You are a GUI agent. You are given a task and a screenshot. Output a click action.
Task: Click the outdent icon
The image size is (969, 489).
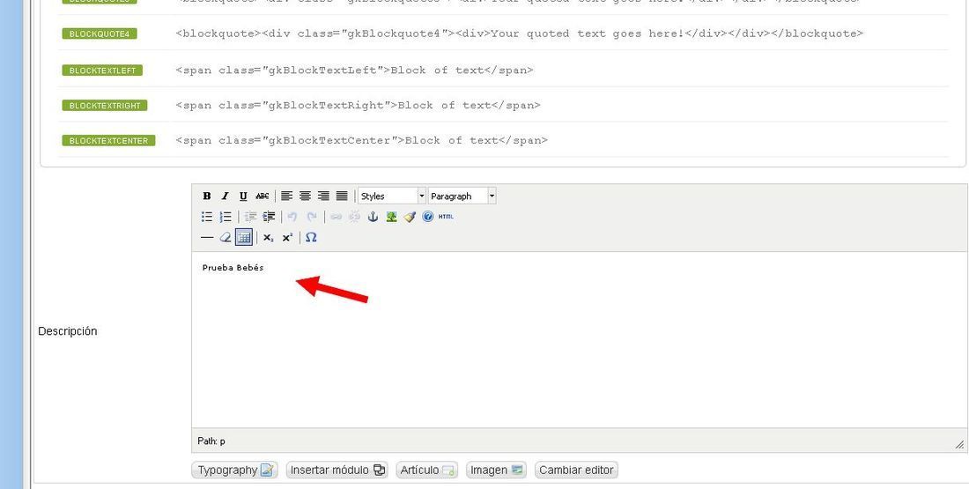click(x=250, y=217)
